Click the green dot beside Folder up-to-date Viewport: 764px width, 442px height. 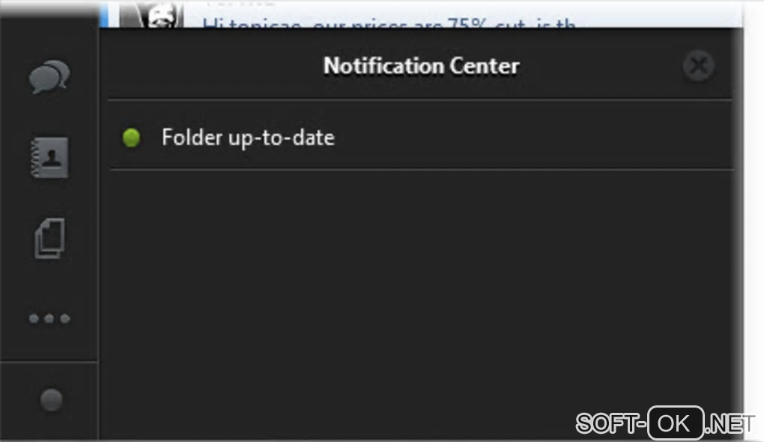132,138
